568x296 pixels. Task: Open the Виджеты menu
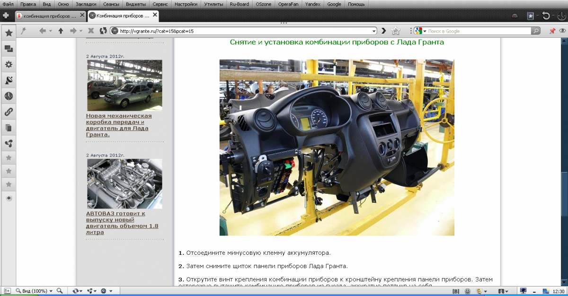(136, 4)
